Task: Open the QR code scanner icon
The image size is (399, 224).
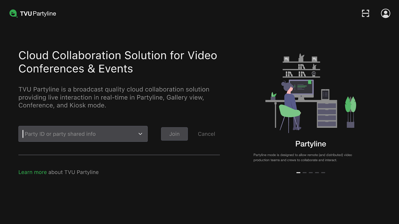Action: pos(365,13)
